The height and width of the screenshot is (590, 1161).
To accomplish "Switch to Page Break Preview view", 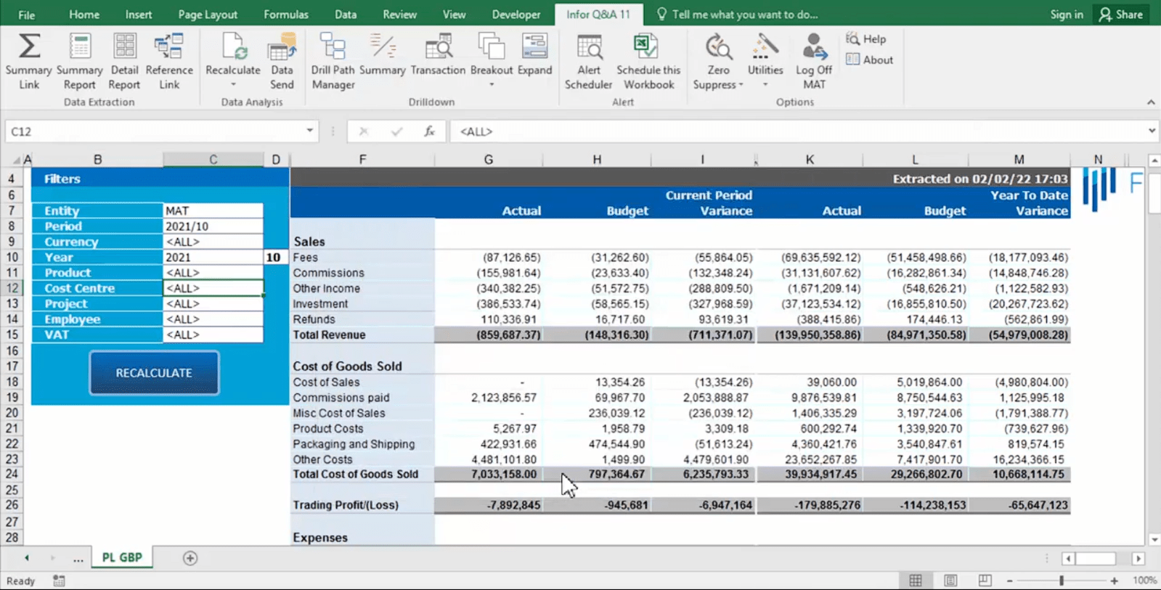I will tap(985, 581).
